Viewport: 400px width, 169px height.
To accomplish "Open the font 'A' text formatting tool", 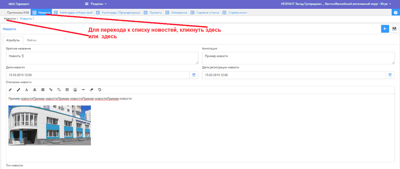I will (26, 90).
